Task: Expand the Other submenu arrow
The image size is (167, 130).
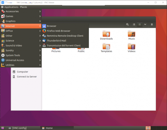Action: click(40, 36)
